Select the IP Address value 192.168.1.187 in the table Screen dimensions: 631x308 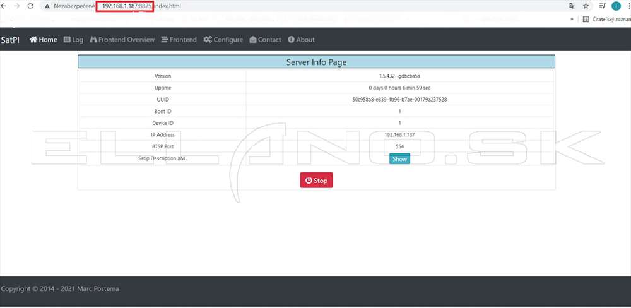(x=399, y=135)
